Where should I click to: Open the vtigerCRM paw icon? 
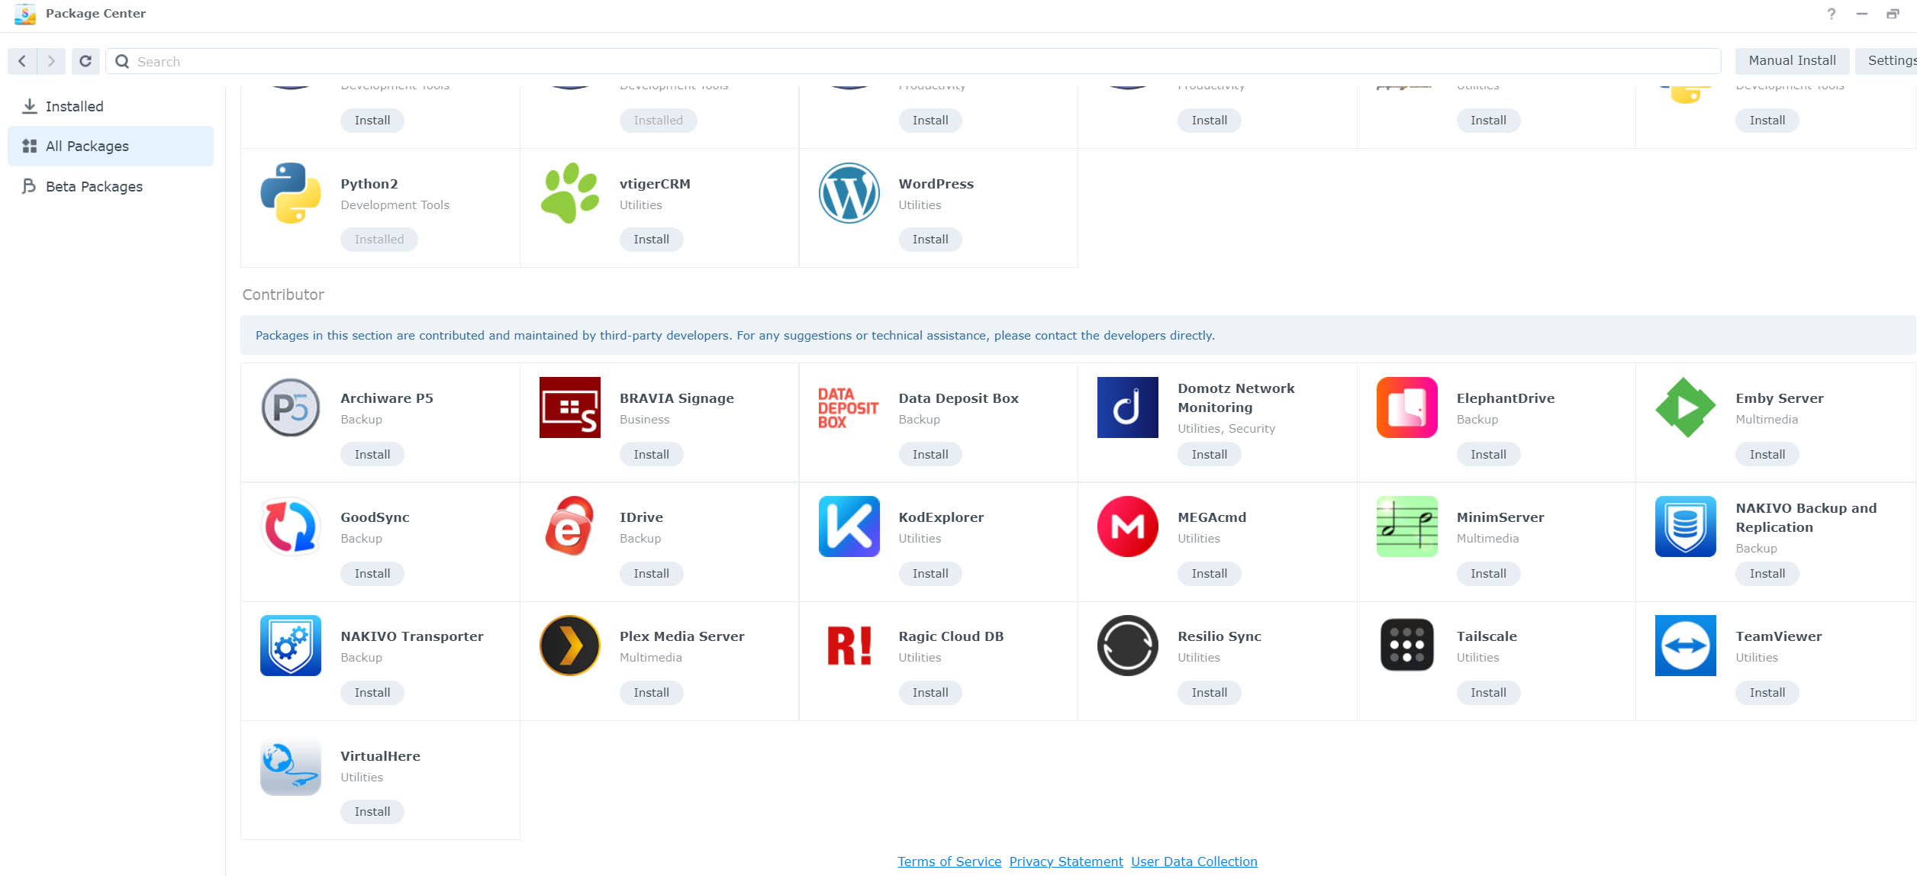coord(569,193)
